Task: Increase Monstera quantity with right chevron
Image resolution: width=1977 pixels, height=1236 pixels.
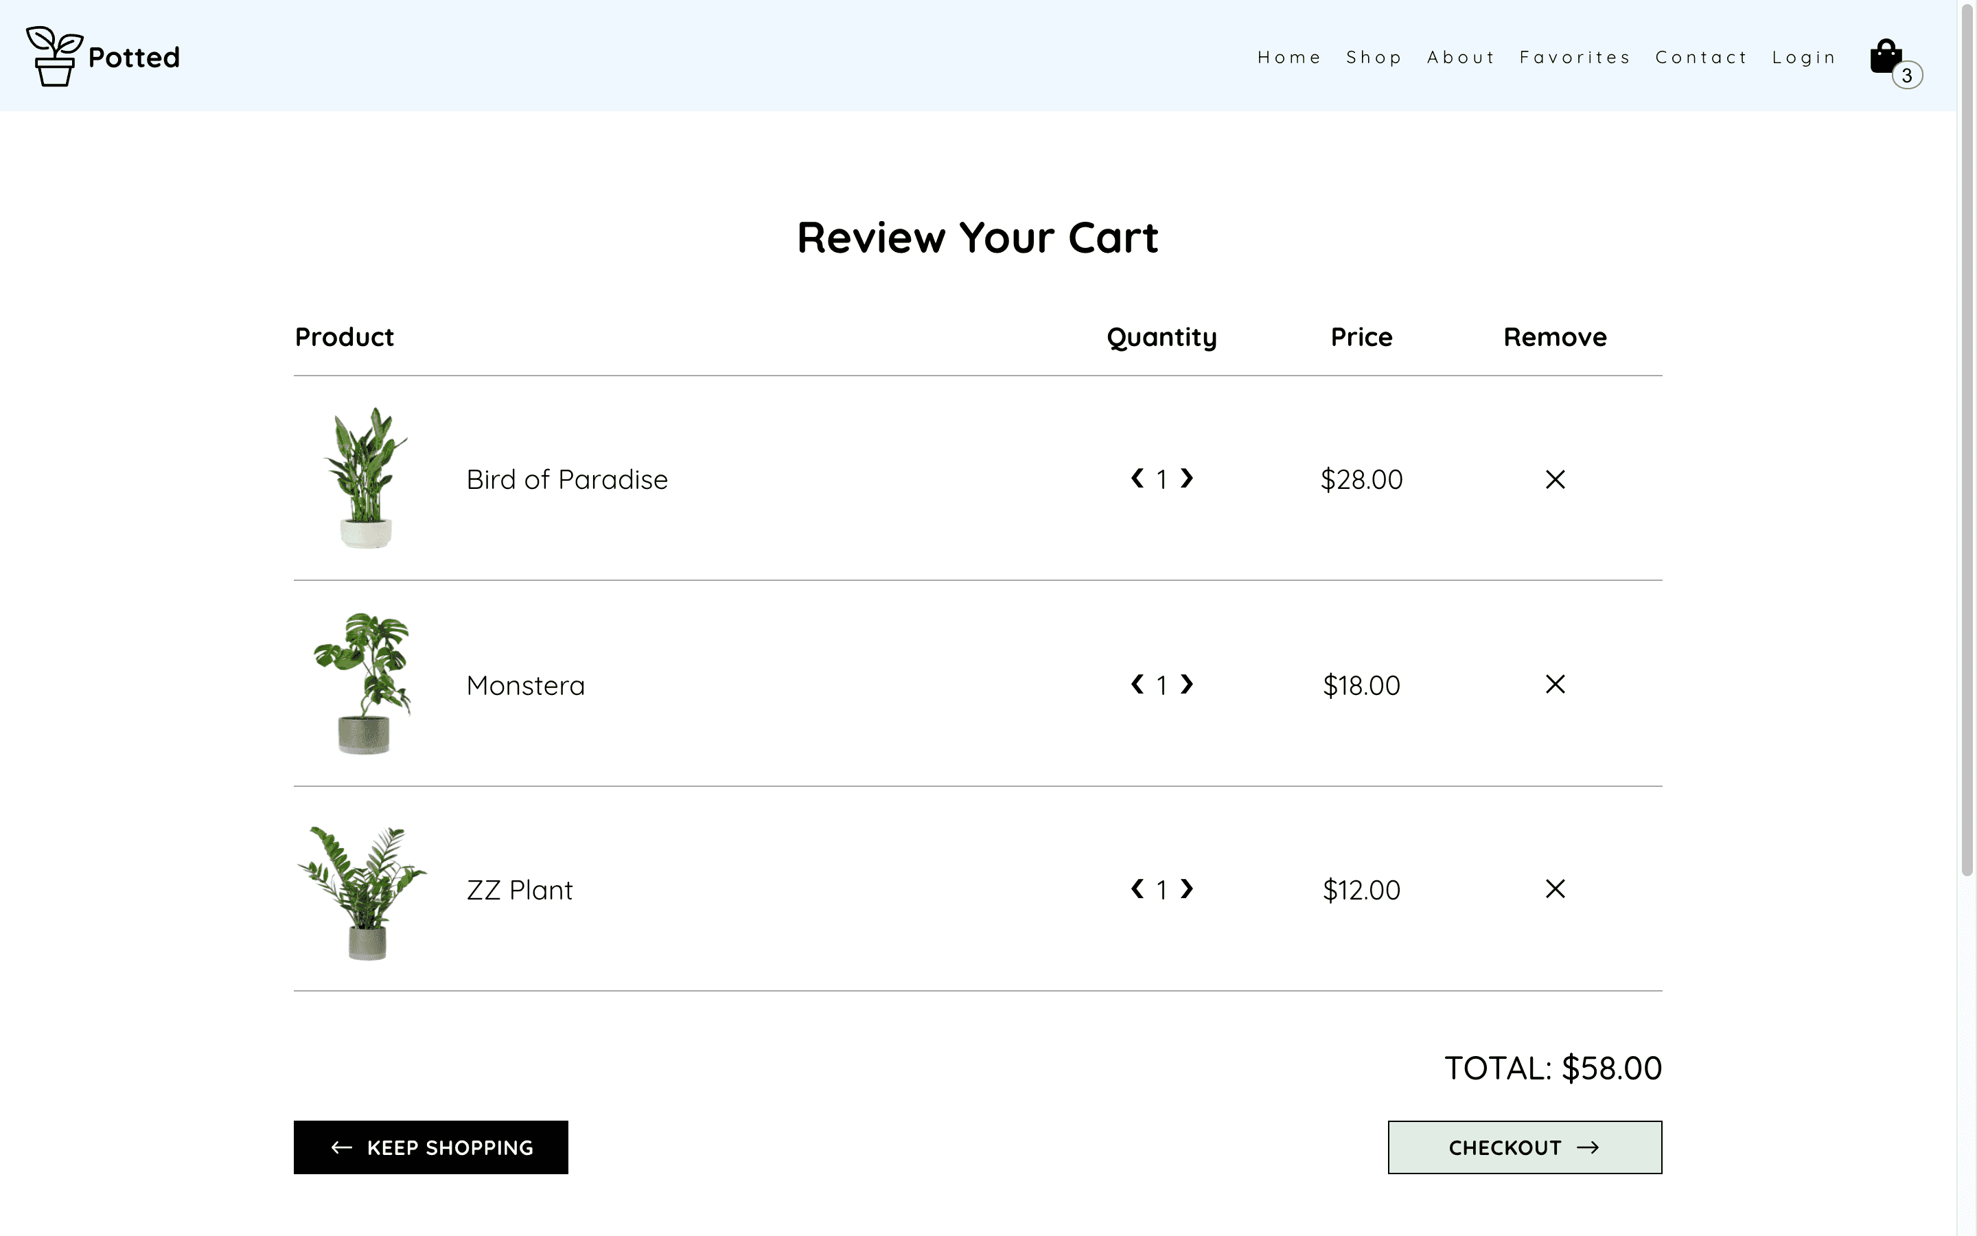Action: click(1187, 684)
